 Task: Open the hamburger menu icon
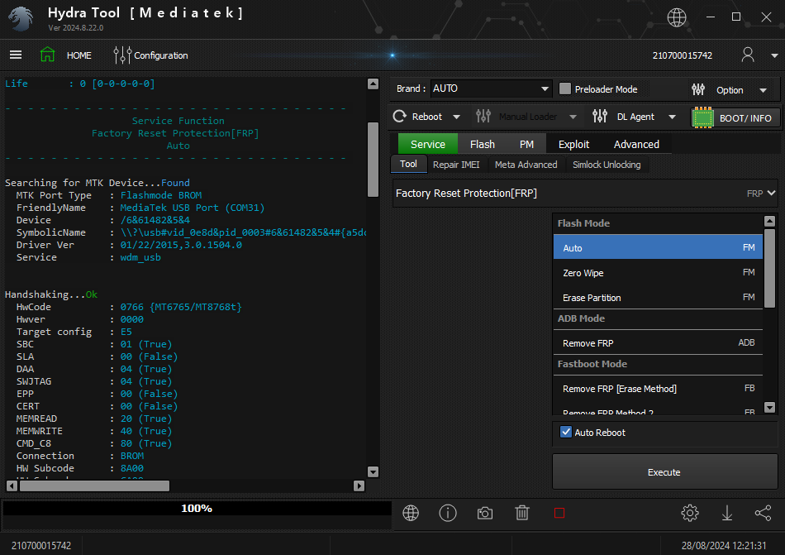coord(16,55)
